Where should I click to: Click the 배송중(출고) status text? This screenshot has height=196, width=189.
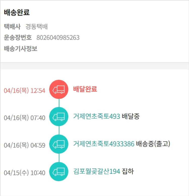[x=153, y=144]
